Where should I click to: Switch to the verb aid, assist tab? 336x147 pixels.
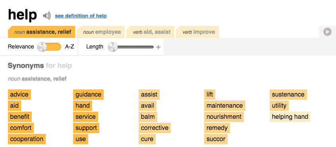point(151,32)
